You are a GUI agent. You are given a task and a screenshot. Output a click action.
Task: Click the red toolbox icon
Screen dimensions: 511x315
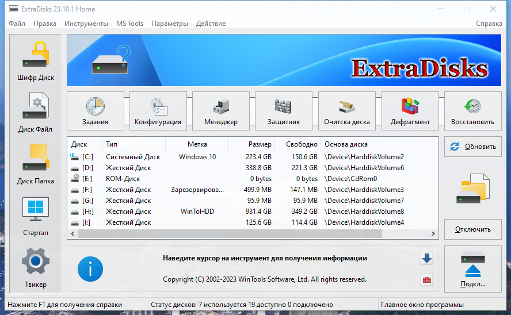point(426,280)
